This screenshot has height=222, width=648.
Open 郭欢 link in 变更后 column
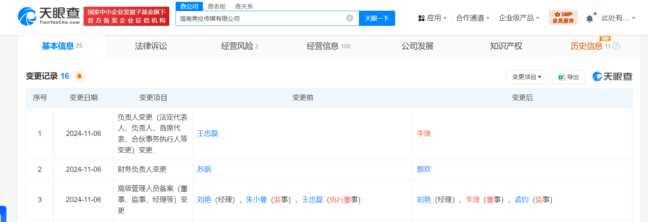[x=424, y=169]
